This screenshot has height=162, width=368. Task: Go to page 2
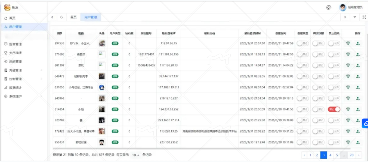coord(317,155)
